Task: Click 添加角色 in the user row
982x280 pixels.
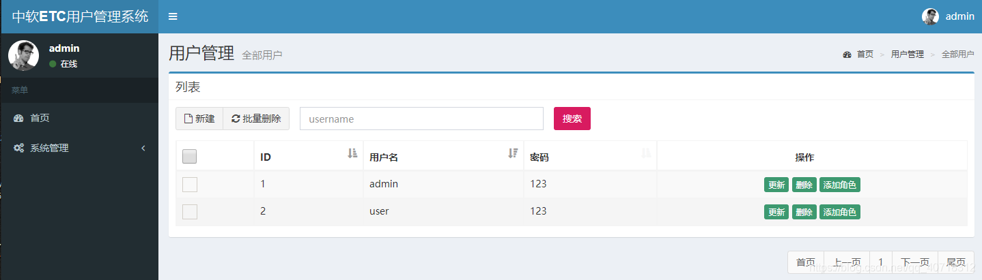Action: pos(840,212)
